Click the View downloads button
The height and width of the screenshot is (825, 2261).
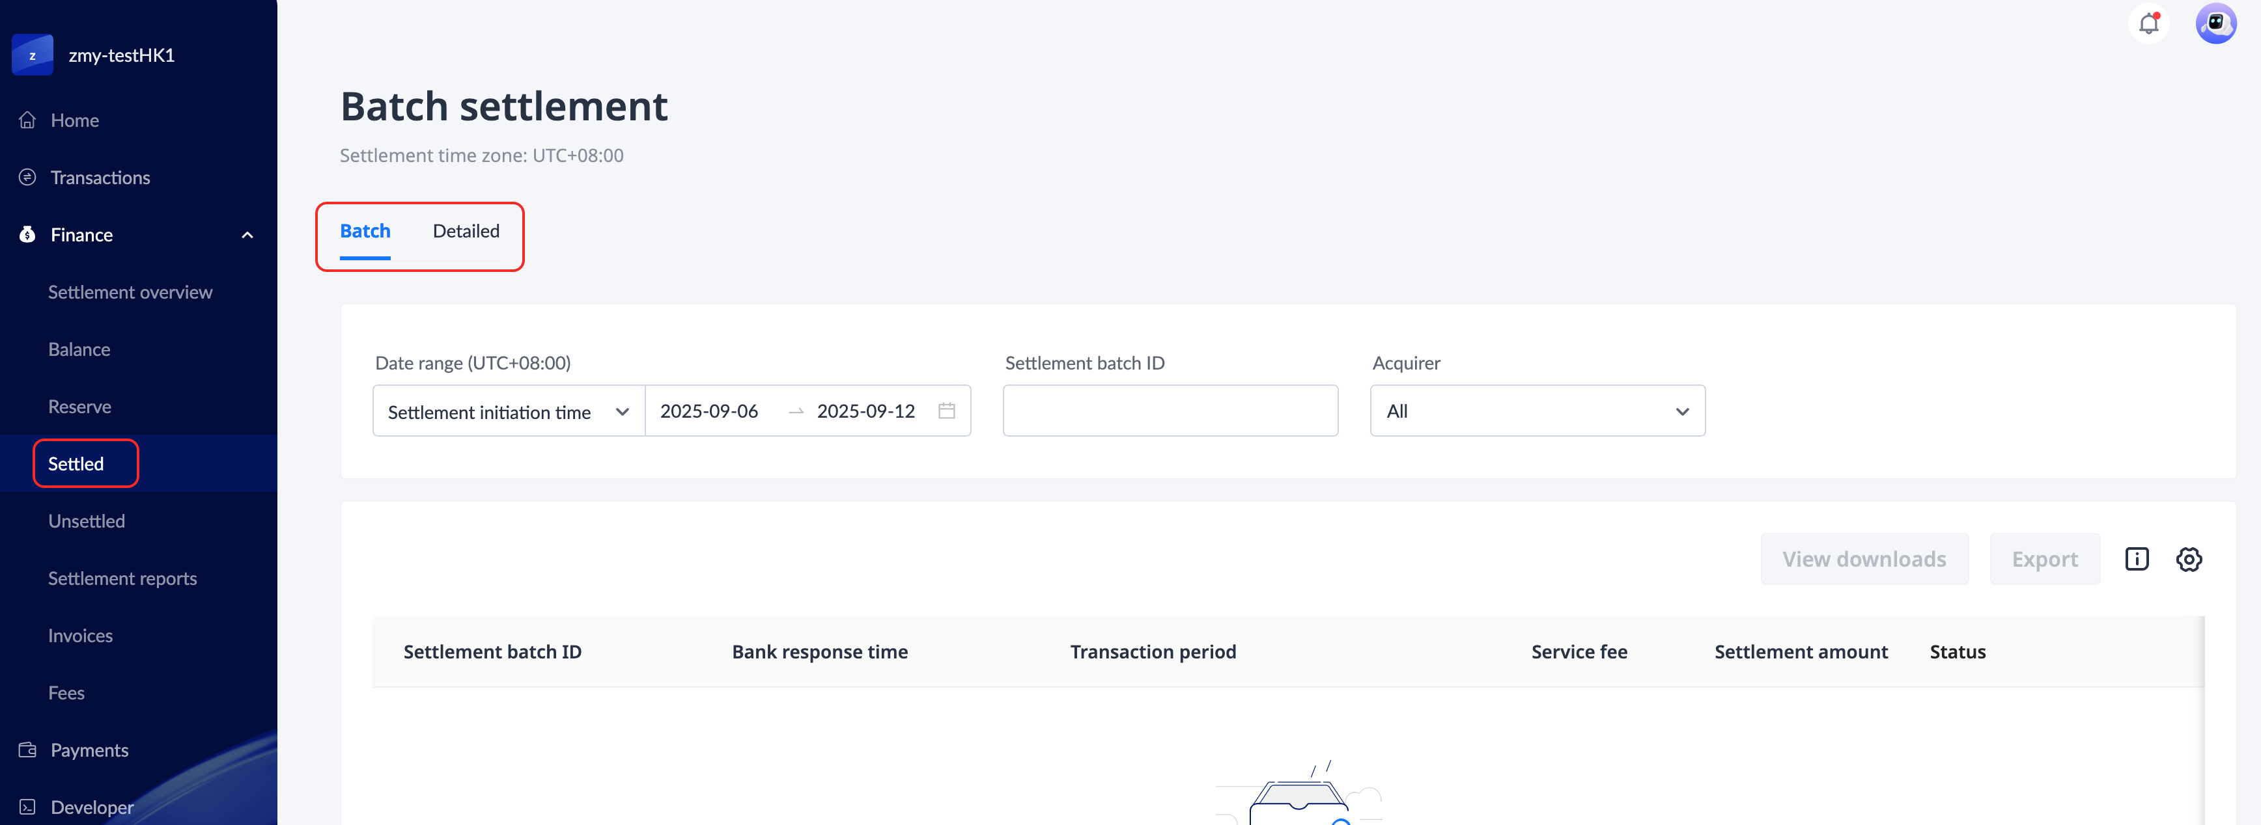point(1863,560)
